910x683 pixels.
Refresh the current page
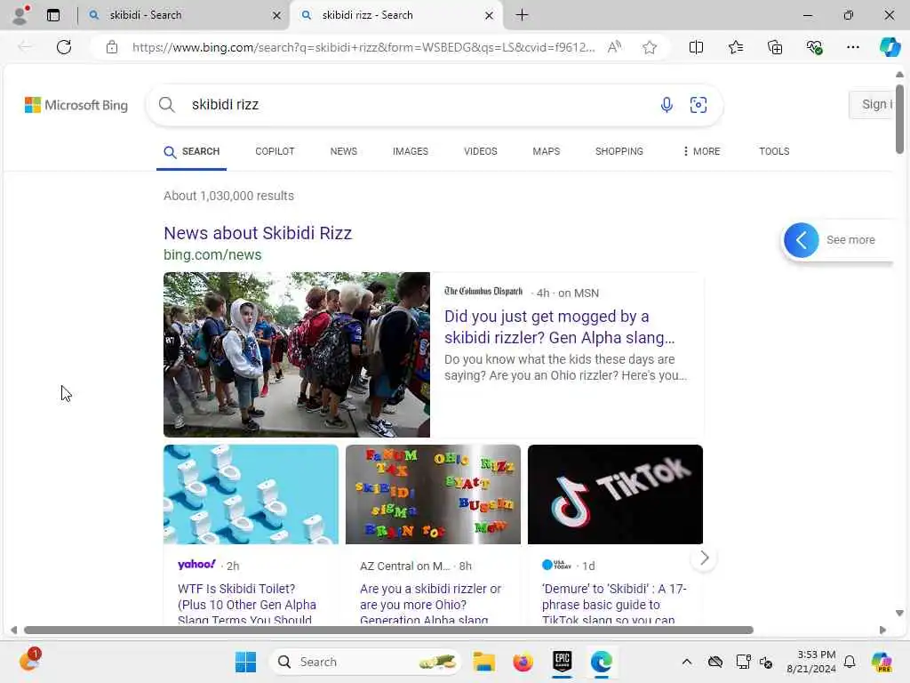click(64, 47)
